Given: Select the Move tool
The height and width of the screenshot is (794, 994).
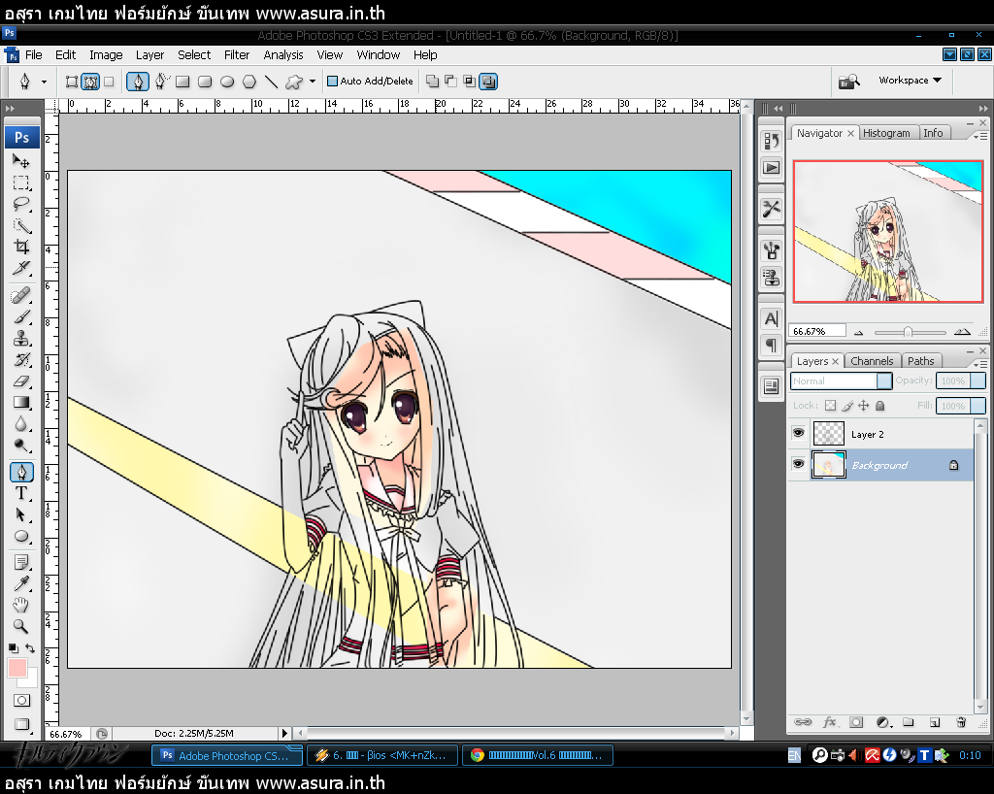Looking at the screenshot, I should [x=21, y=161].
